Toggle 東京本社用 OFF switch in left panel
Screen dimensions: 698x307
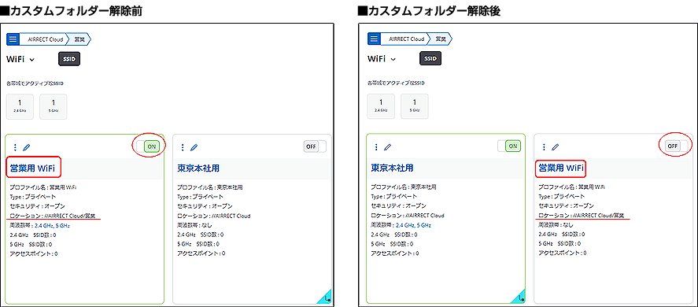click(315, 146)
